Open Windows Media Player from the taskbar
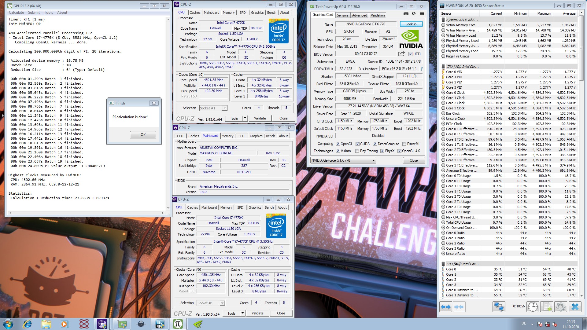 (65, 324)
